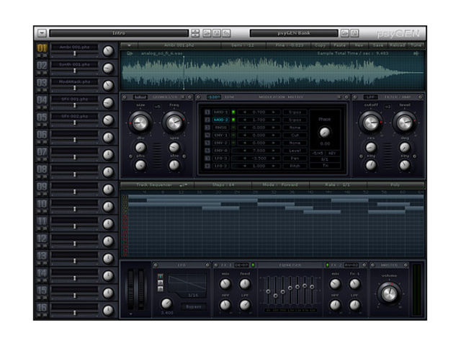Select track slot 16
The image size is (461, 346).
coord(42,308)
